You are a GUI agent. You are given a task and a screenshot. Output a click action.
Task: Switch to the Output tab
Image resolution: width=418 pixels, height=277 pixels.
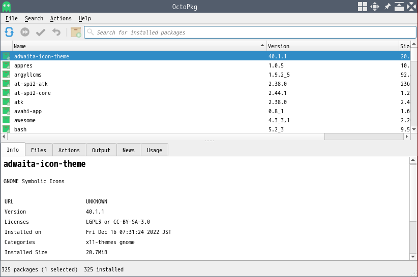point(101,150)
